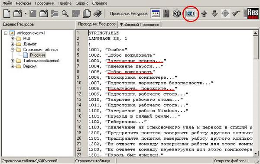The height and width of the screenshot is (164, 260).
Task: Click the circled edit mode icon
Action: pyautogui.click(x=191, y=13)
